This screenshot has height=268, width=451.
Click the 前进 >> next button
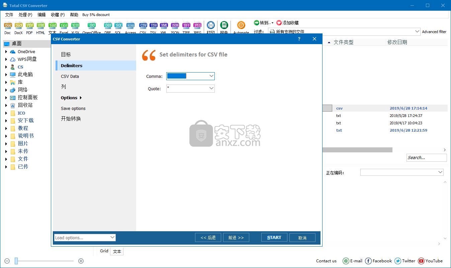pos(236,238)
